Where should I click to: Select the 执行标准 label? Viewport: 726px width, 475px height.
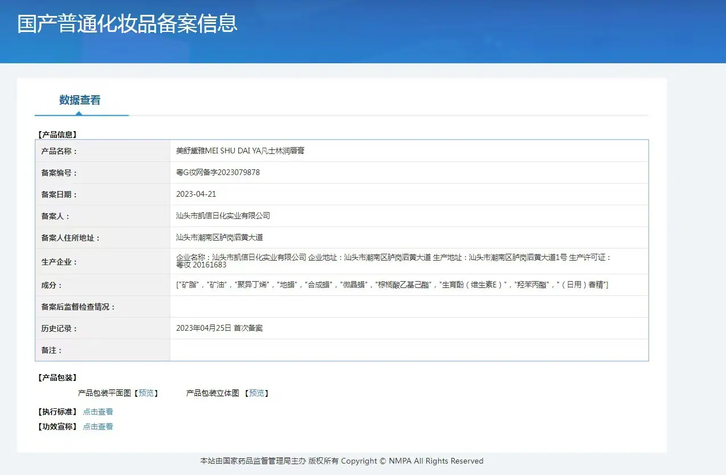click(x=58, y=412)
